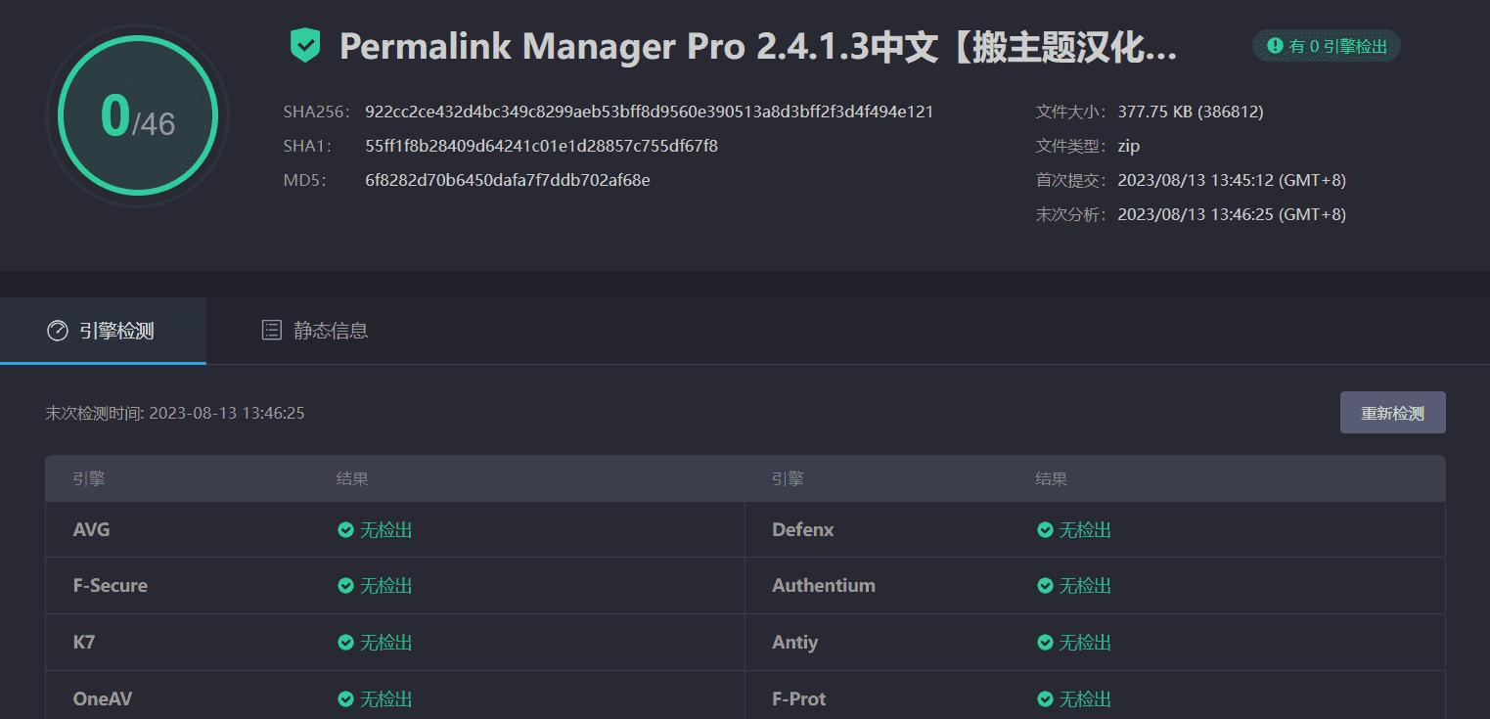This screenshot has width=1490, height=719.
Task: Click the 末次检测时间 line above the table
Action: tap(175, 413)
